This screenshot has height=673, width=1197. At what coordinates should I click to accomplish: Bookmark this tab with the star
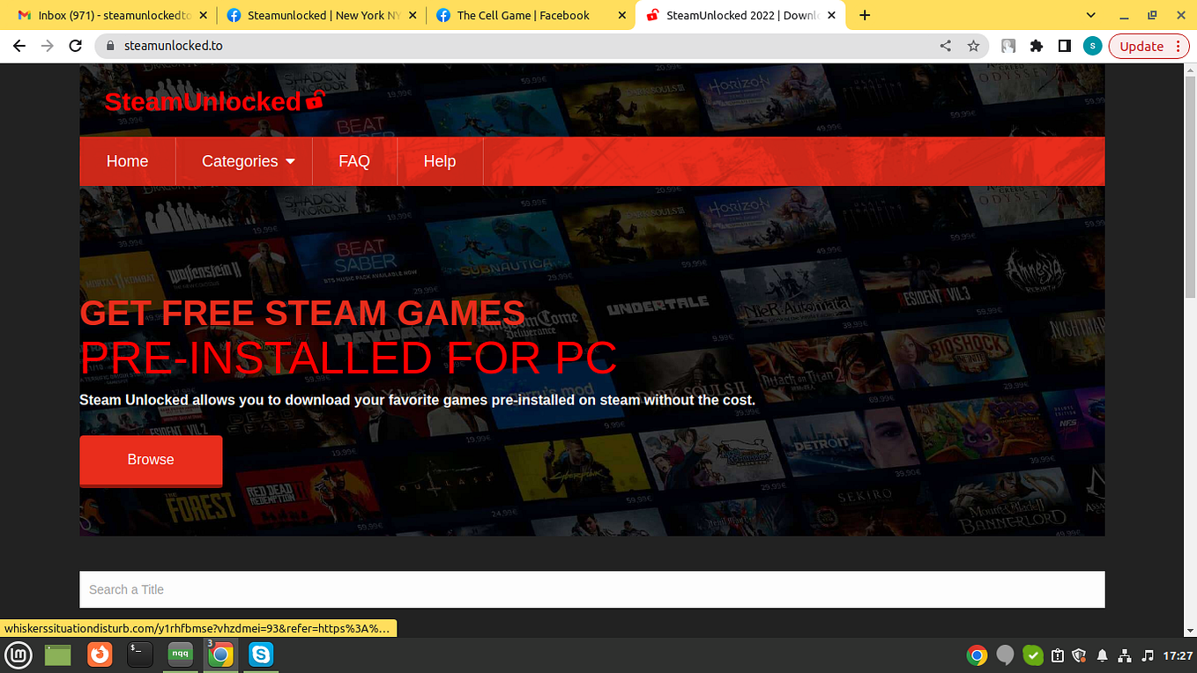click(973, 46)
